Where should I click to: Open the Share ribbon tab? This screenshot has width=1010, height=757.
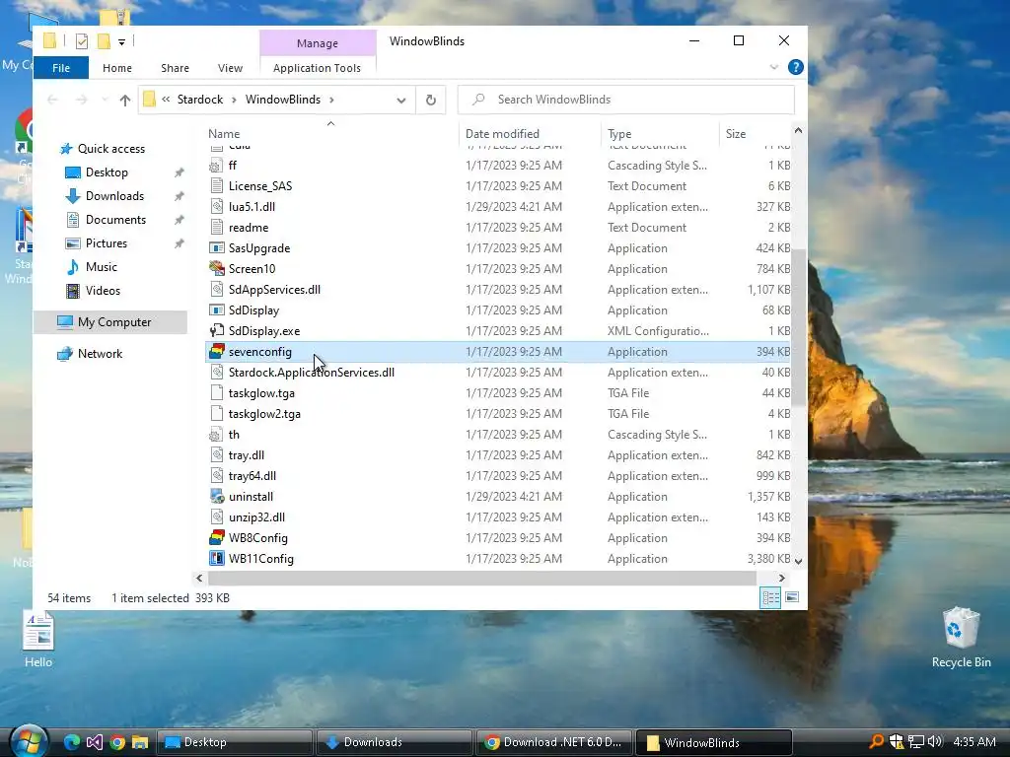[x=176, y=68]
